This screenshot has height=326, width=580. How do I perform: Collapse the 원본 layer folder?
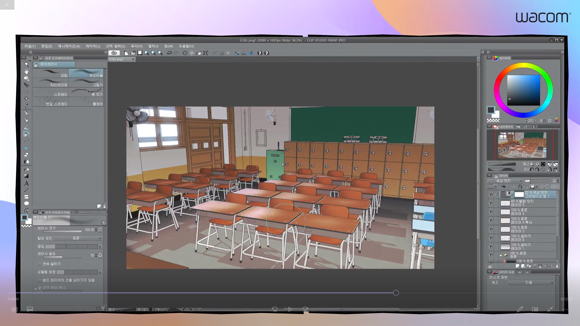tap(501, 255)
